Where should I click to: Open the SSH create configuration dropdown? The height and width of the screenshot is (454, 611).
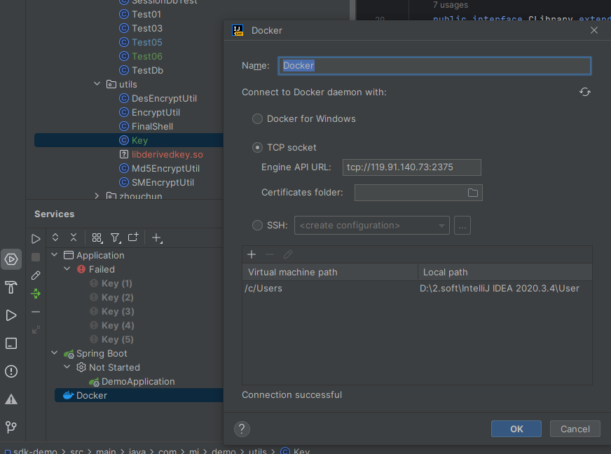pos(371,226)
